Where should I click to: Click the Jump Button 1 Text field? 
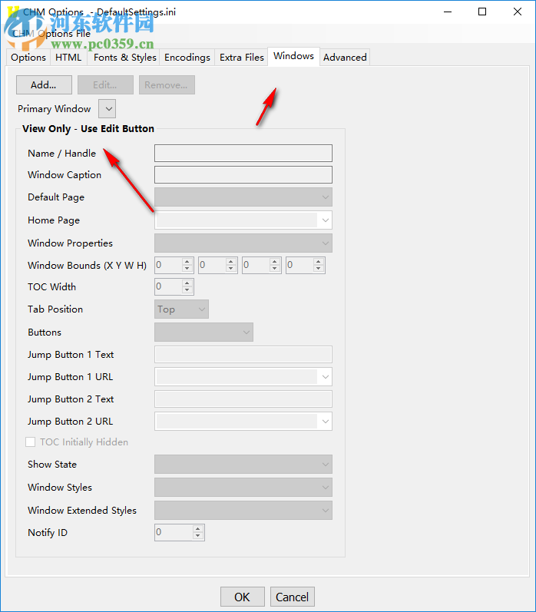(x=243, y=355)
